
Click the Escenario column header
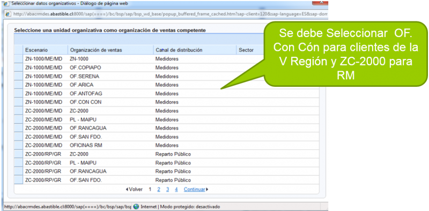(46, 50)
